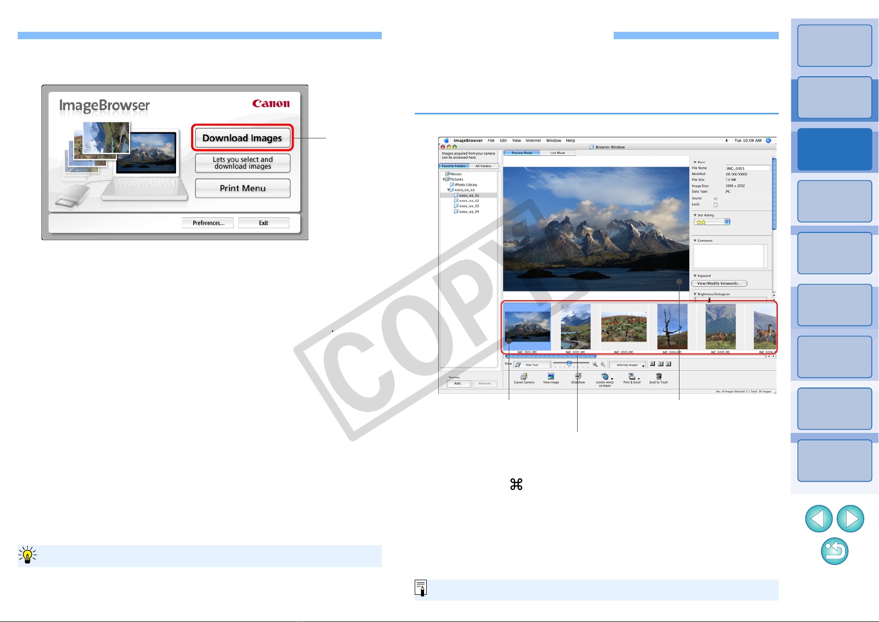Click the View/Modify Keywords button

point(719,284)
